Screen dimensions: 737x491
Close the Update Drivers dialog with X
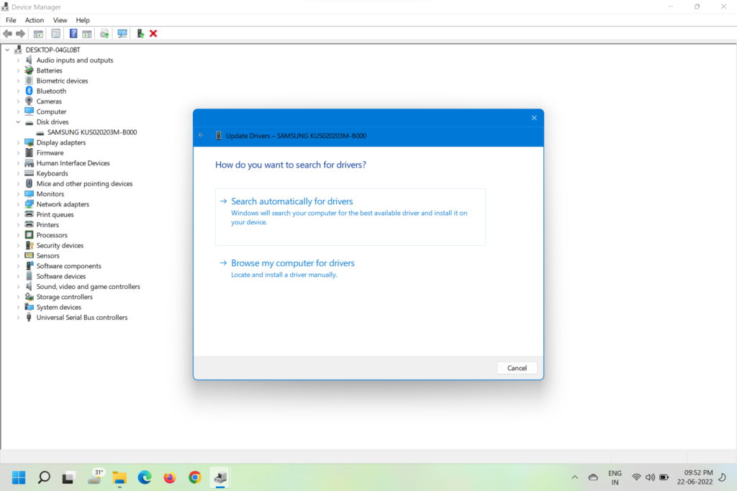pyautogui.click(x=533, y=118)
